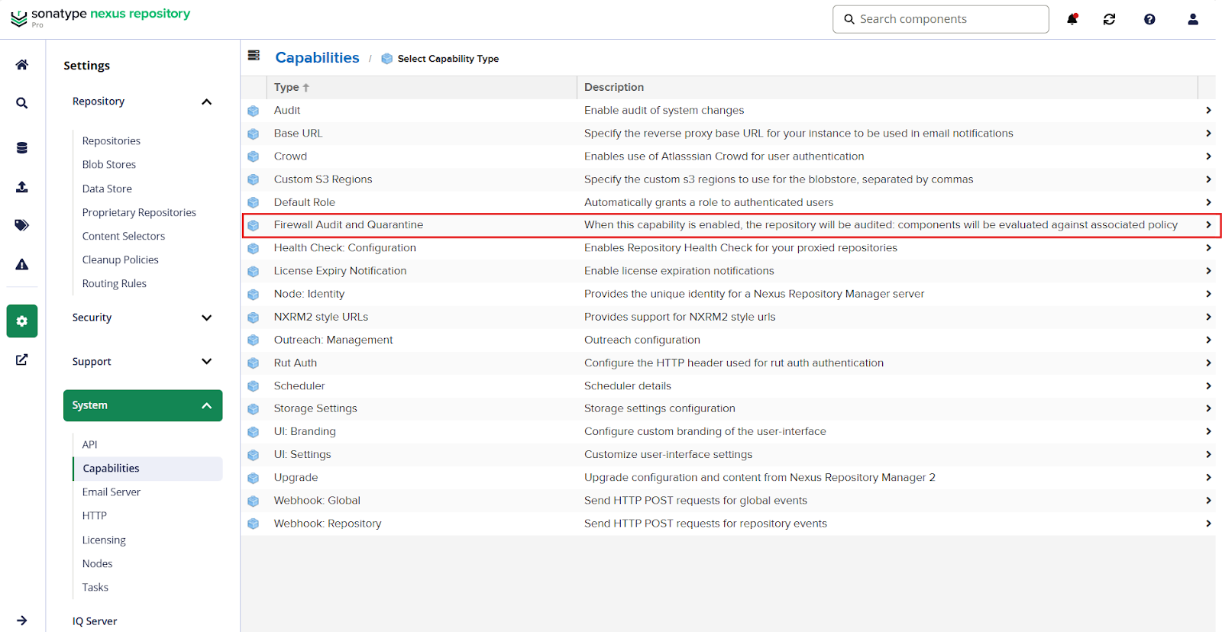1222x632 pixels.
Task: Open the Search magnifier in left sidebar
Action: [22, 103]
